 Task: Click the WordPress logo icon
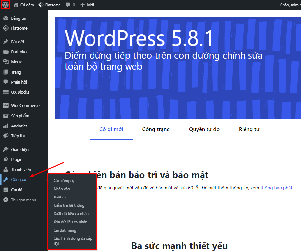pos(5,5)
